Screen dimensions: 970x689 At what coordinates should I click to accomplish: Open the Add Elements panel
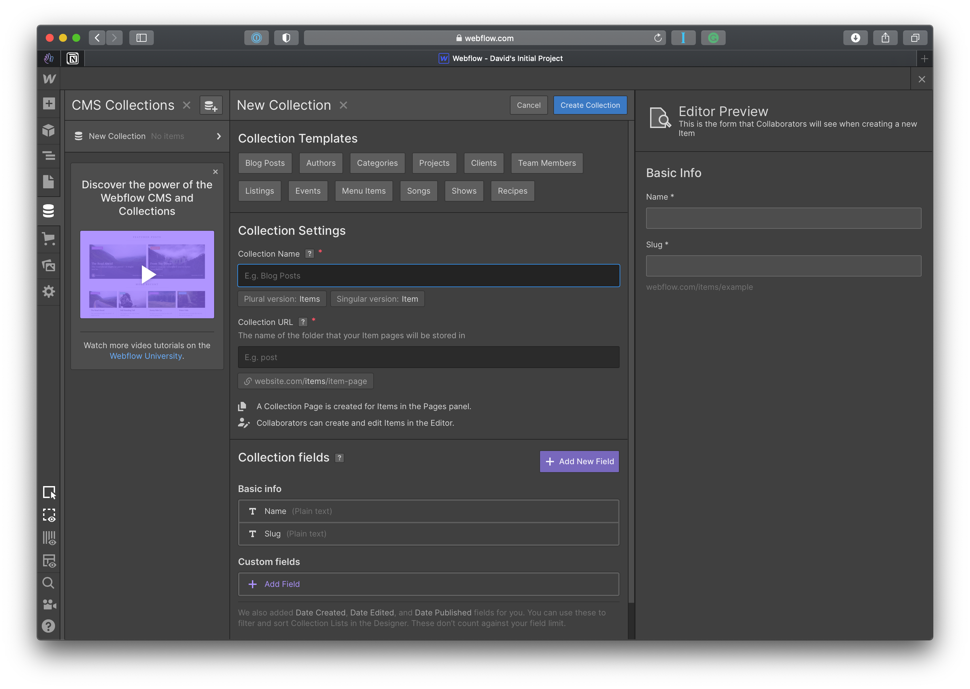pyautogui.click(x=49, y=103)
